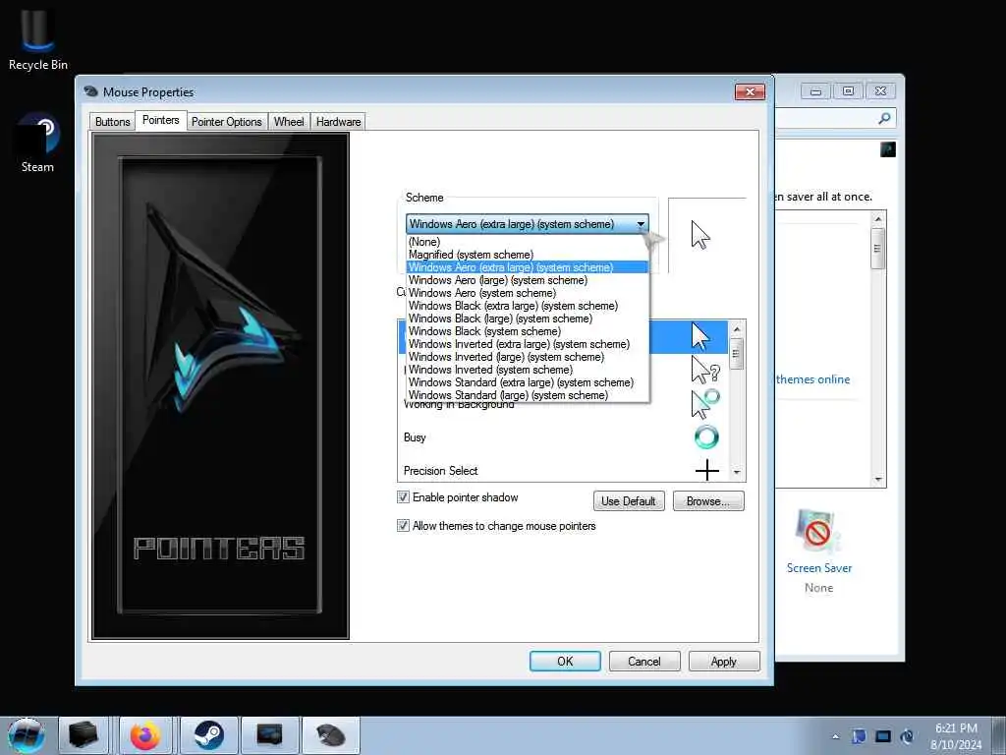Choose Windows Standard (extra large) scheme
The height and width of the screenshot is (755, 1006).
(x=528, y=383)
